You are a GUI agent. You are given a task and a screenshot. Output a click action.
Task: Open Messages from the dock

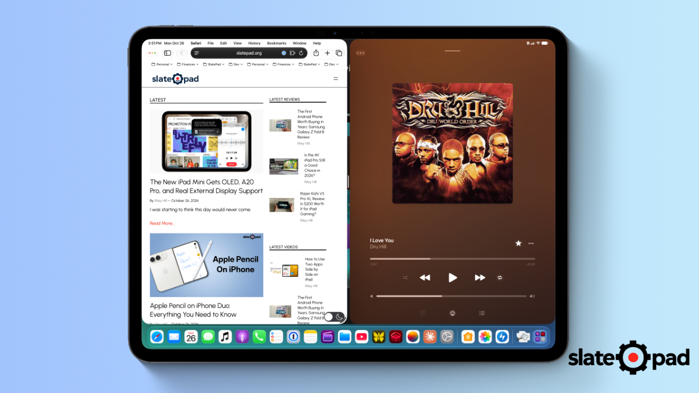208,337
